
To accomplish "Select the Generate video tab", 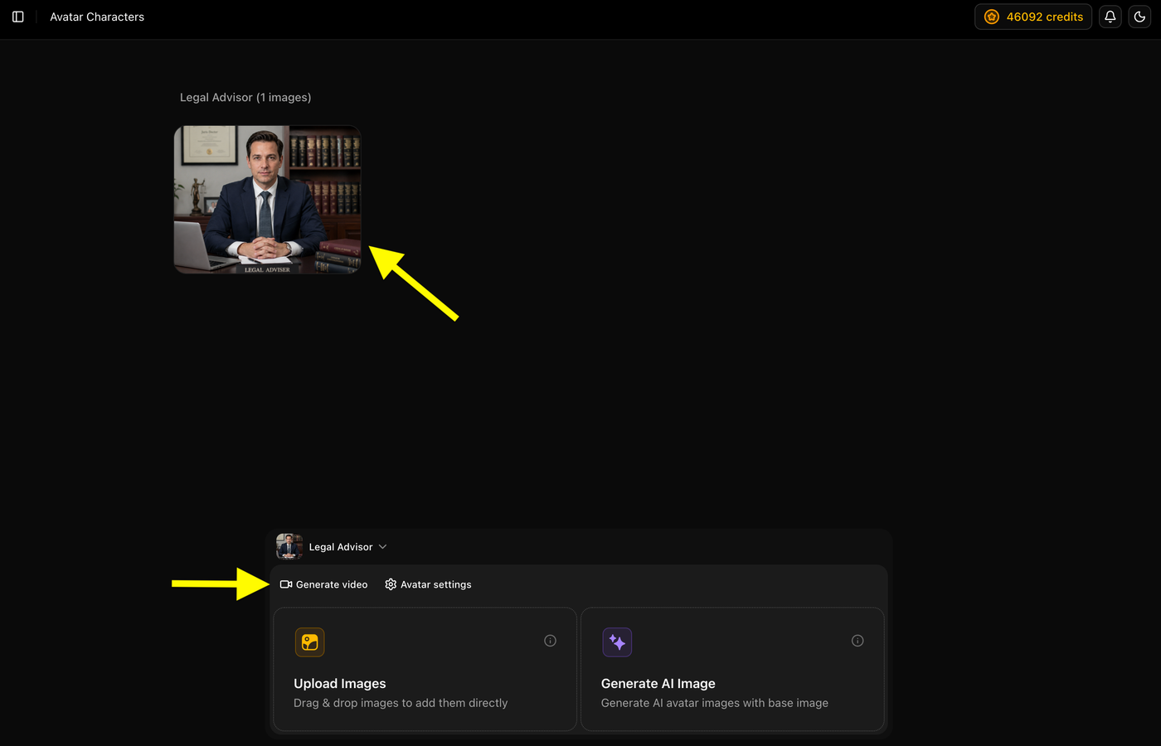I will click(323, 584).
